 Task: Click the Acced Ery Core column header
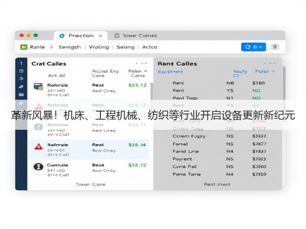pos(105,73)
